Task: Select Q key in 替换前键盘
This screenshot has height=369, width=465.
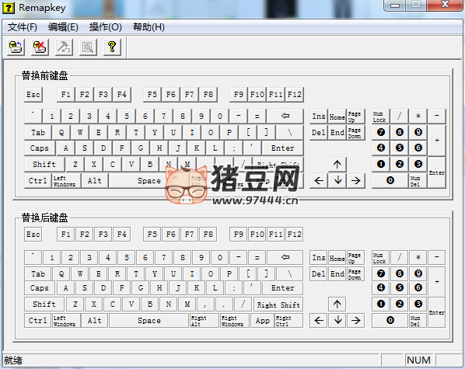Action: (x=61, y=133)
